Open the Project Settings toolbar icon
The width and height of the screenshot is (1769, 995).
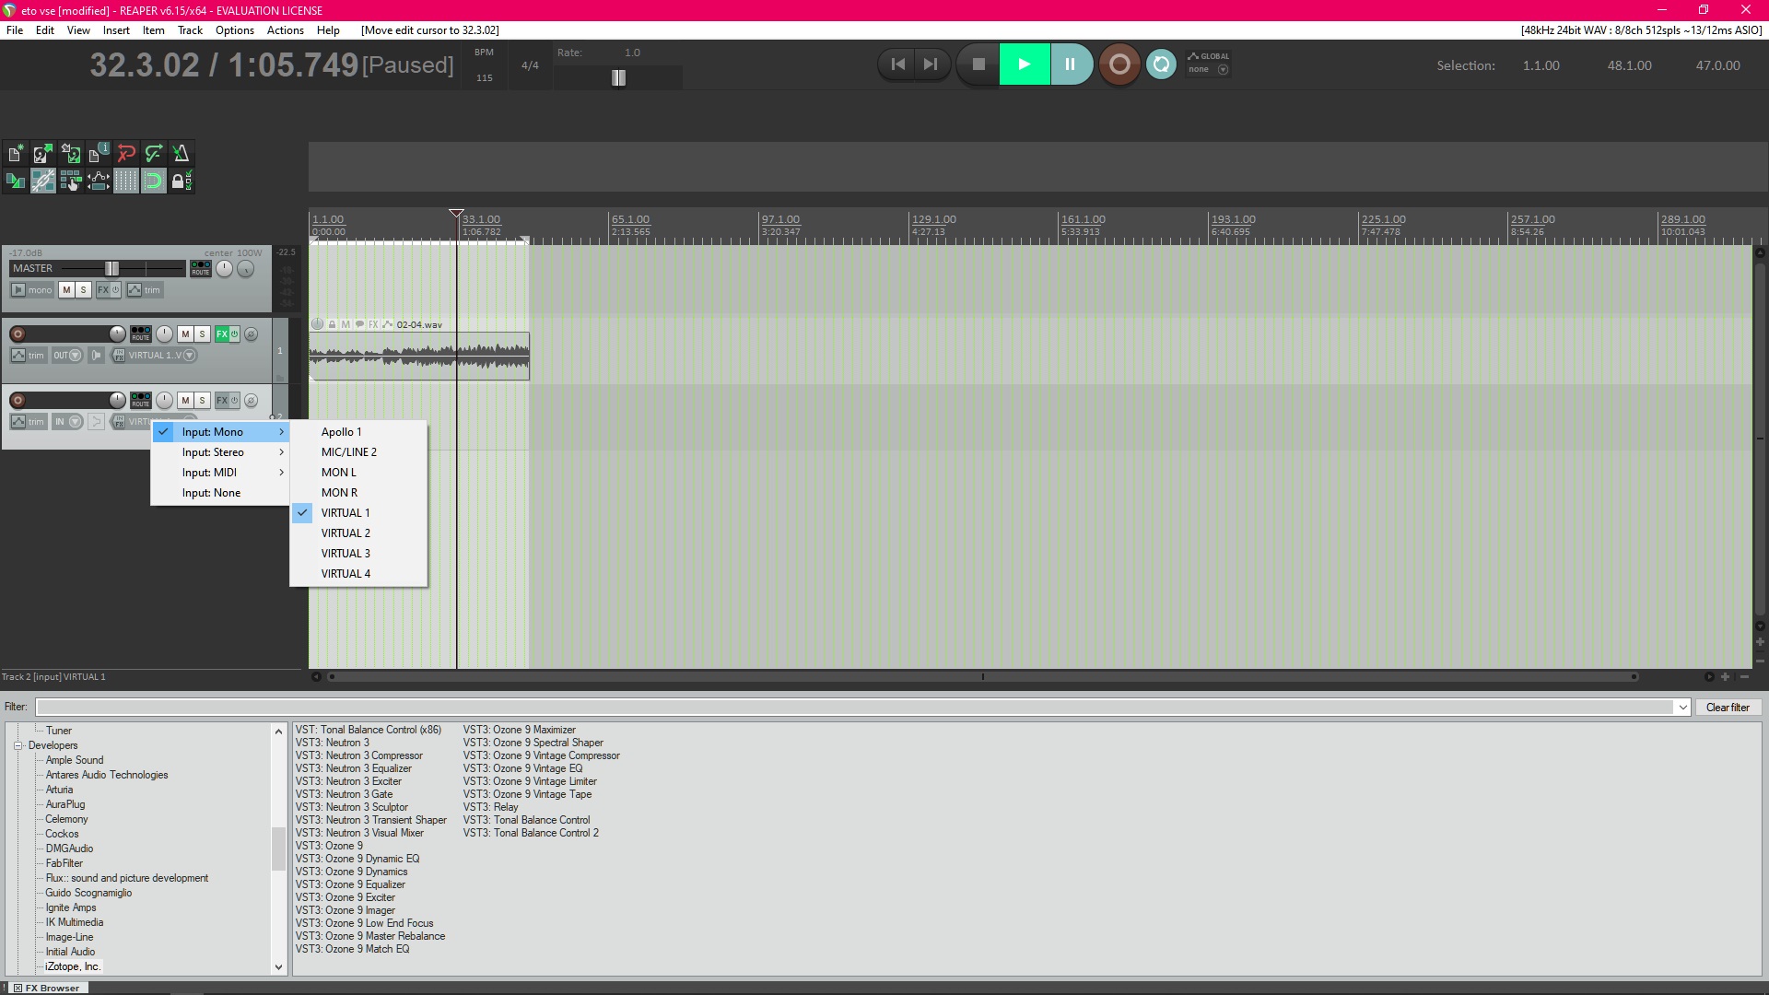99,154
